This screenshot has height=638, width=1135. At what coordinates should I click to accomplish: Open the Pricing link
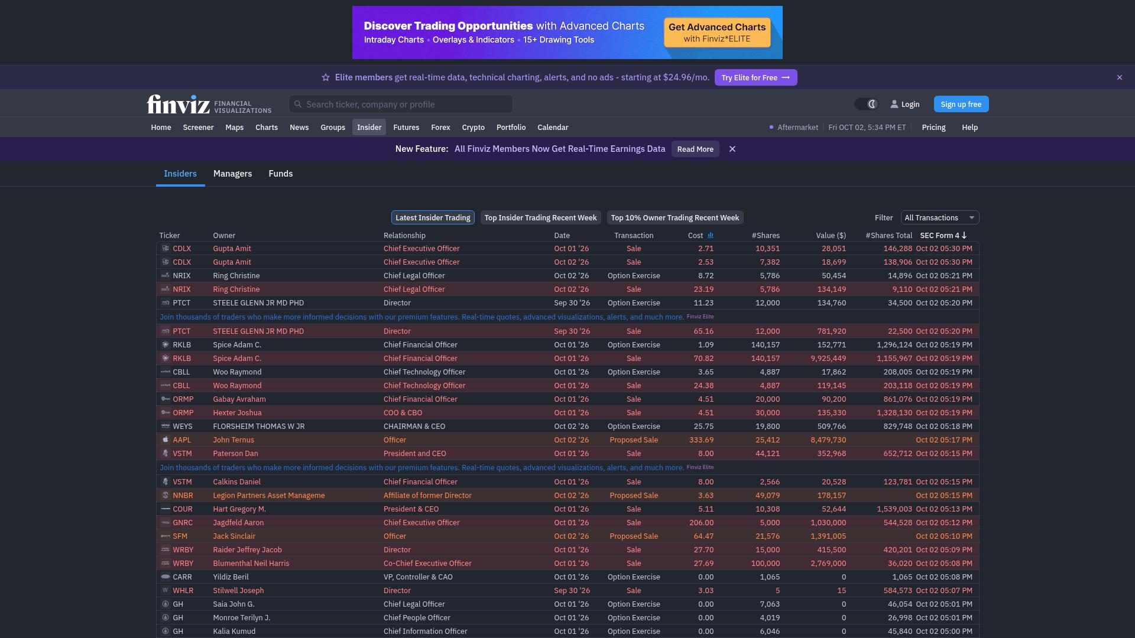(933, 127)
